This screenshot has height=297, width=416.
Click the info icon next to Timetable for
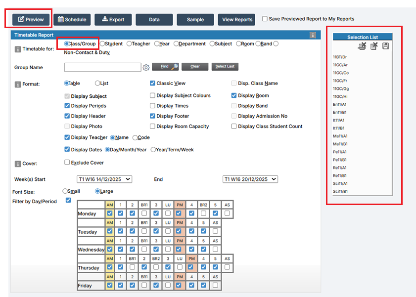[18, 49]
